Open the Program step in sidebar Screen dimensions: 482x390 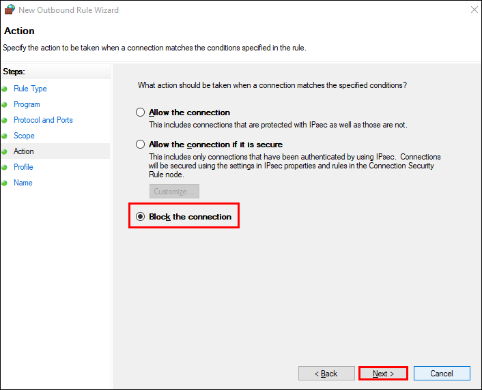click(x=27, y=104)
